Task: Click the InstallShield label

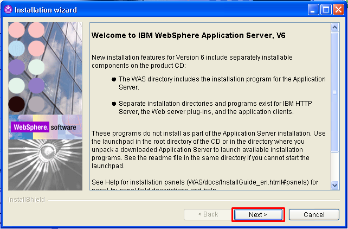Action: [27, 200]
